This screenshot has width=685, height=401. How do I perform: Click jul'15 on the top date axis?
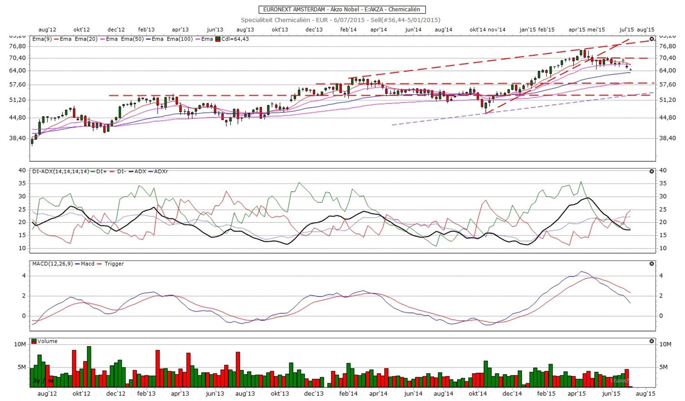[626, 30]
